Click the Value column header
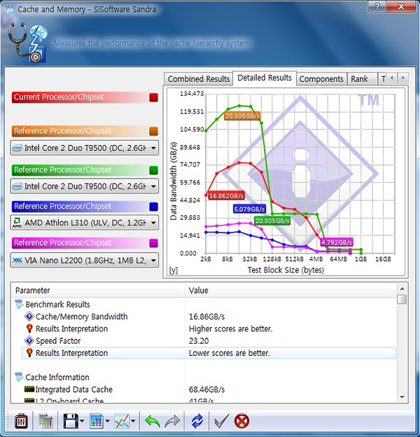The image size is (420, 437). pyautogui.click(x=290, y=291)
